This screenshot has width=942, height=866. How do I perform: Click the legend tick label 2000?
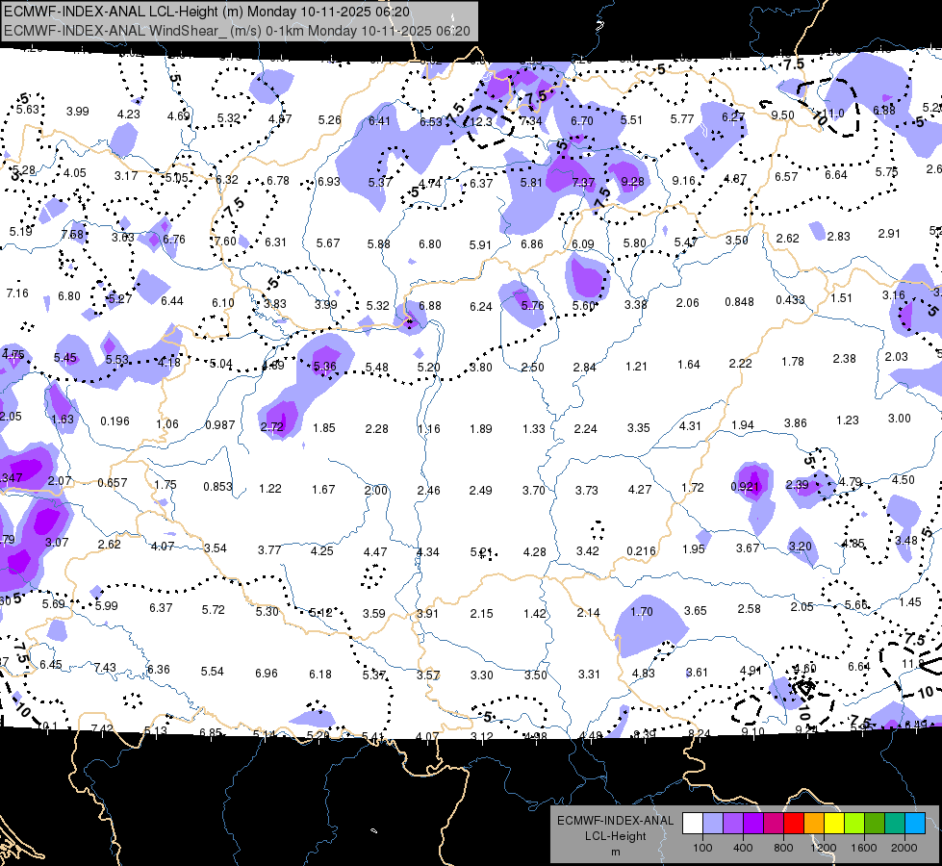(x=904, y=848)
